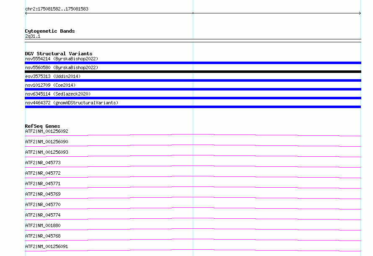Open transcript ATF2|NR_045769
This screenshot has width=373, height=256.
coord(43,194)
